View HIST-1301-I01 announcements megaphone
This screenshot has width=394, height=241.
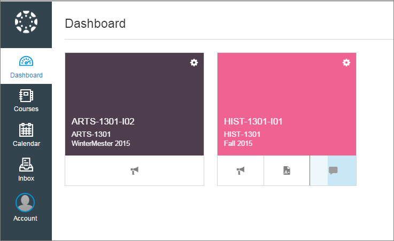(241, 170)
